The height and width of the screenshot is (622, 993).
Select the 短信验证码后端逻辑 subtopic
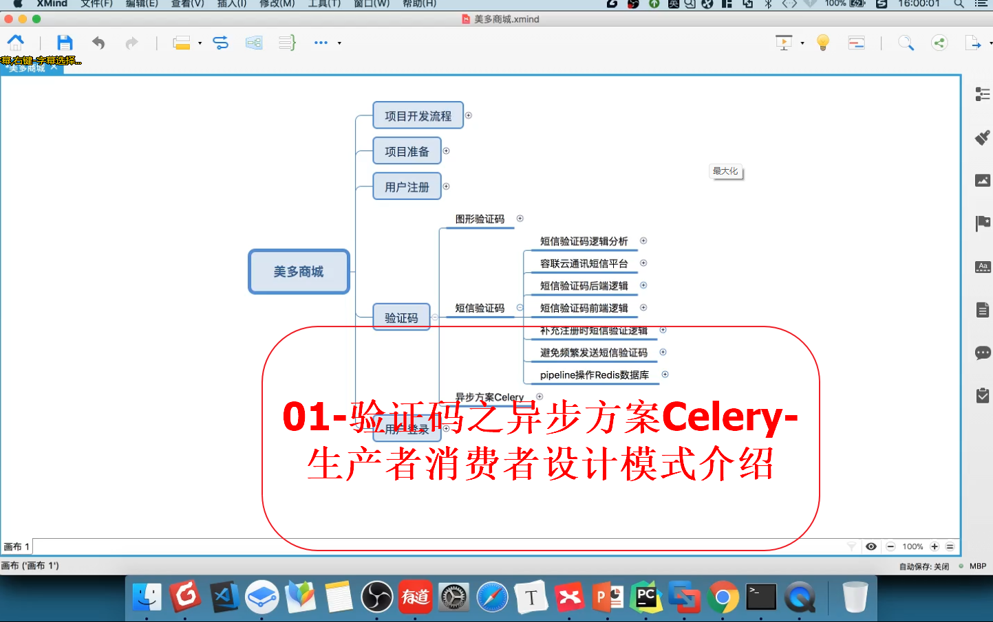tap(584, 286)
